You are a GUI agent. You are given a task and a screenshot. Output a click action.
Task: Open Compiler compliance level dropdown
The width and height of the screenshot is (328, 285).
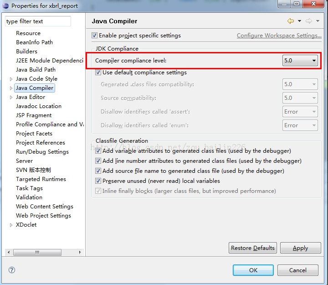300,61
